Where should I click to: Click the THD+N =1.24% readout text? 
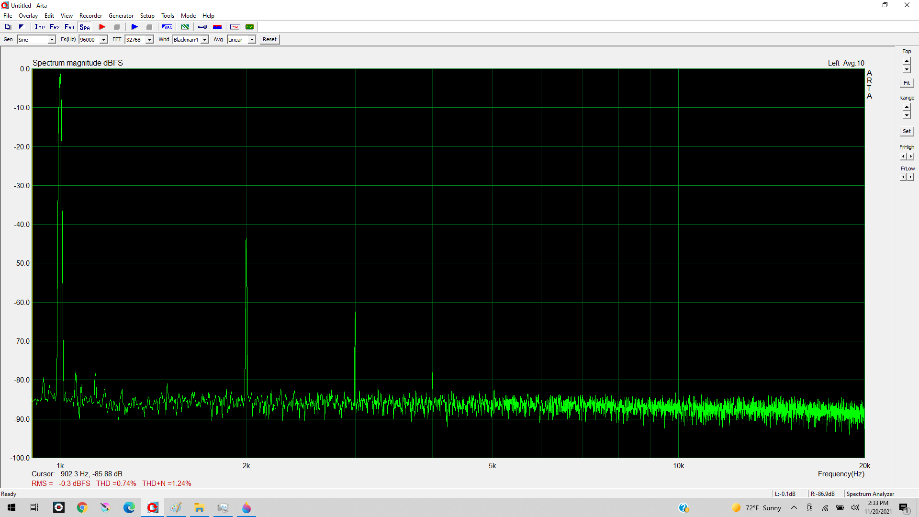167,483
